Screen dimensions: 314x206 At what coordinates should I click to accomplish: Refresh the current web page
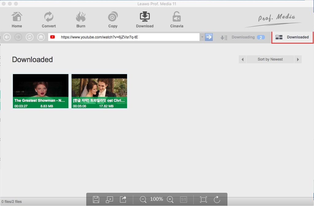click(x=30, y=37)
